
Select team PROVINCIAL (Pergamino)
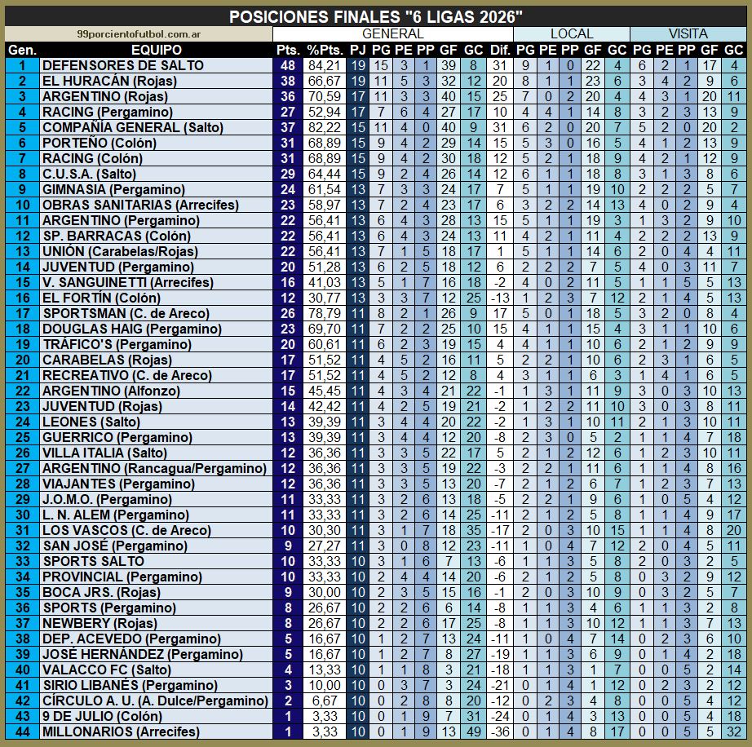click(122, 577)
